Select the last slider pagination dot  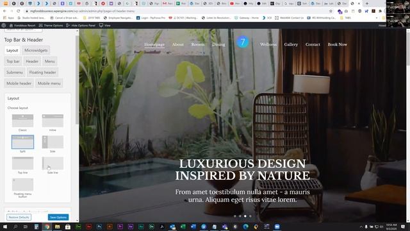click(x=250, y=216)
